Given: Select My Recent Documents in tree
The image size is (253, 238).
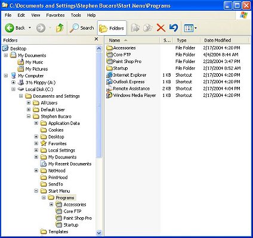Looking at the screenshot, I should pos(66,164).
